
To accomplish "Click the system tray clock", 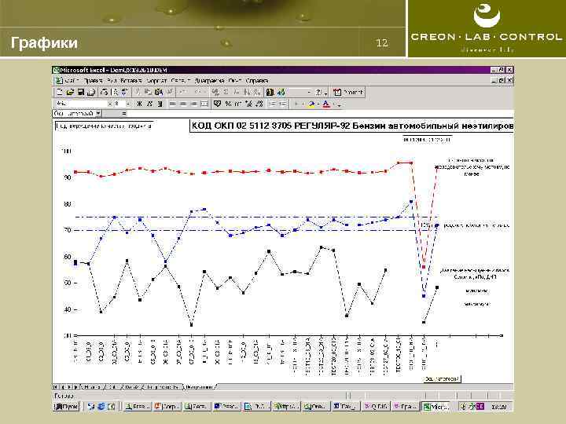I will coord(498,407).
